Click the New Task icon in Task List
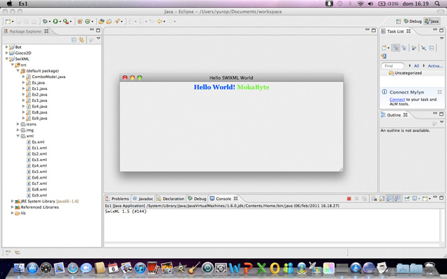 (x=384, y=48)
